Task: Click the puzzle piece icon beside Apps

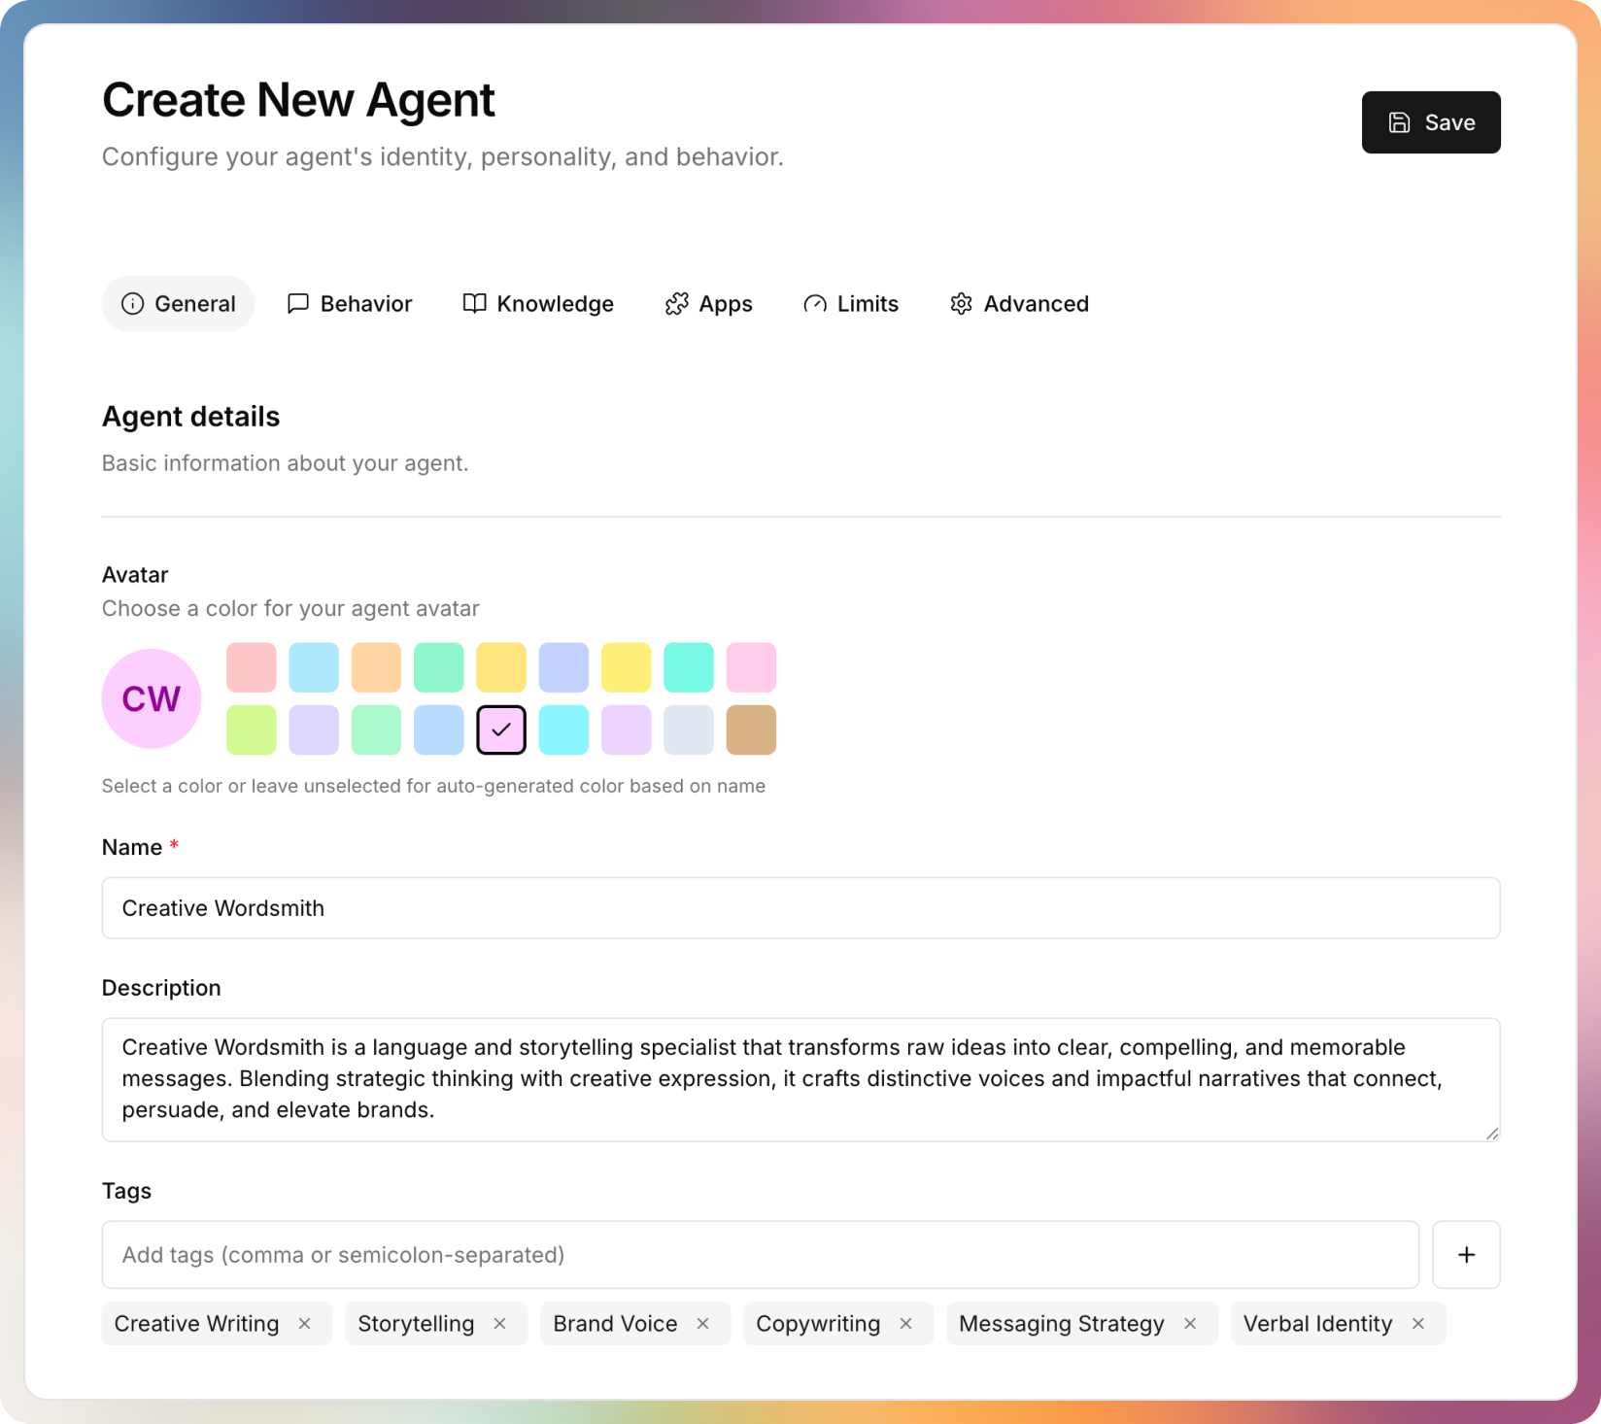Action: click(x=677, y=303)
